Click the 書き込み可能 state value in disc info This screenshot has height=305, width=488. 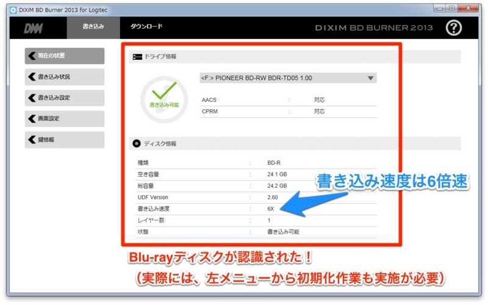point(283,232)
